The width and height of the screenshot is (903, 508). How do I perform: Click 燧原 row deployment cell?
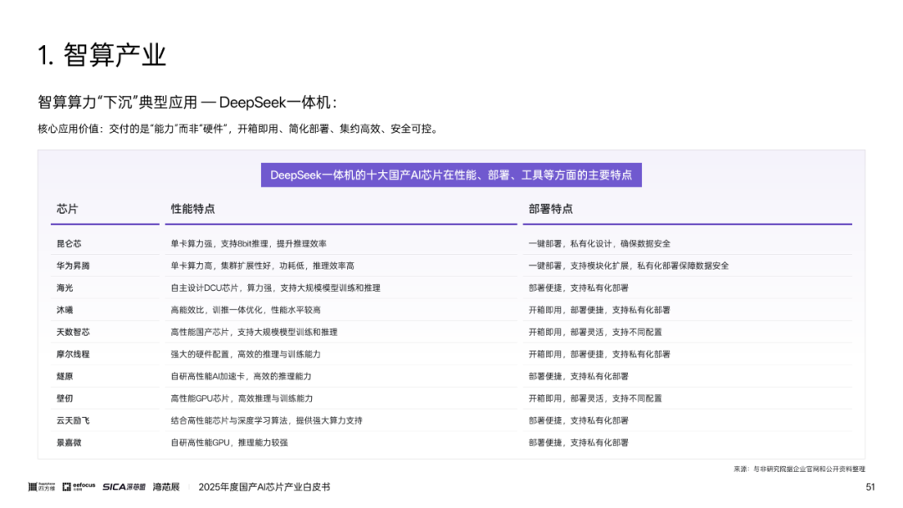(x=579, y=376)
